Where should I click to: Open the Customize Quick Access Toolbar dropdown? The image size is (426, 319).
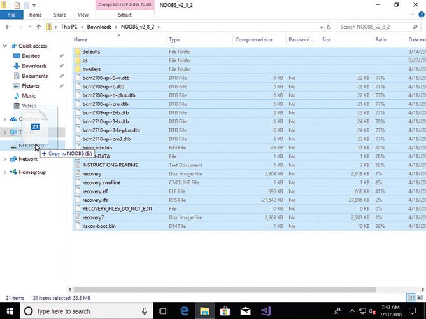pyautogui.click(x=34, y=6)
